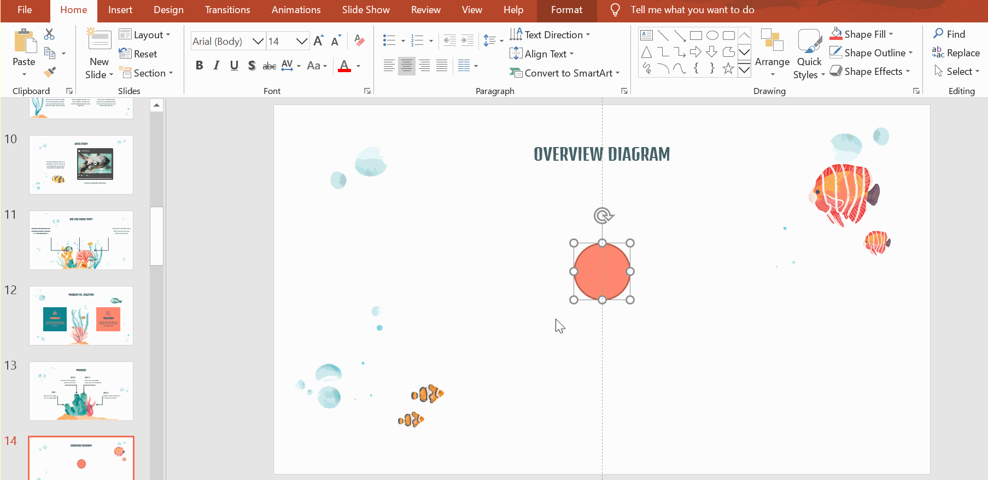Image resolution: width=988 pixels, height=480 pixels.
Task: Toggle Italic formatting
Action: point(217,66)
